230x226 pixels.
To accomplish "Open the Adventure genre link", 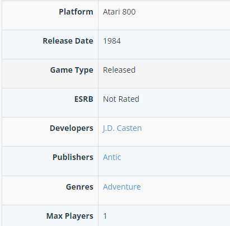I will click(x=122, y=187).
